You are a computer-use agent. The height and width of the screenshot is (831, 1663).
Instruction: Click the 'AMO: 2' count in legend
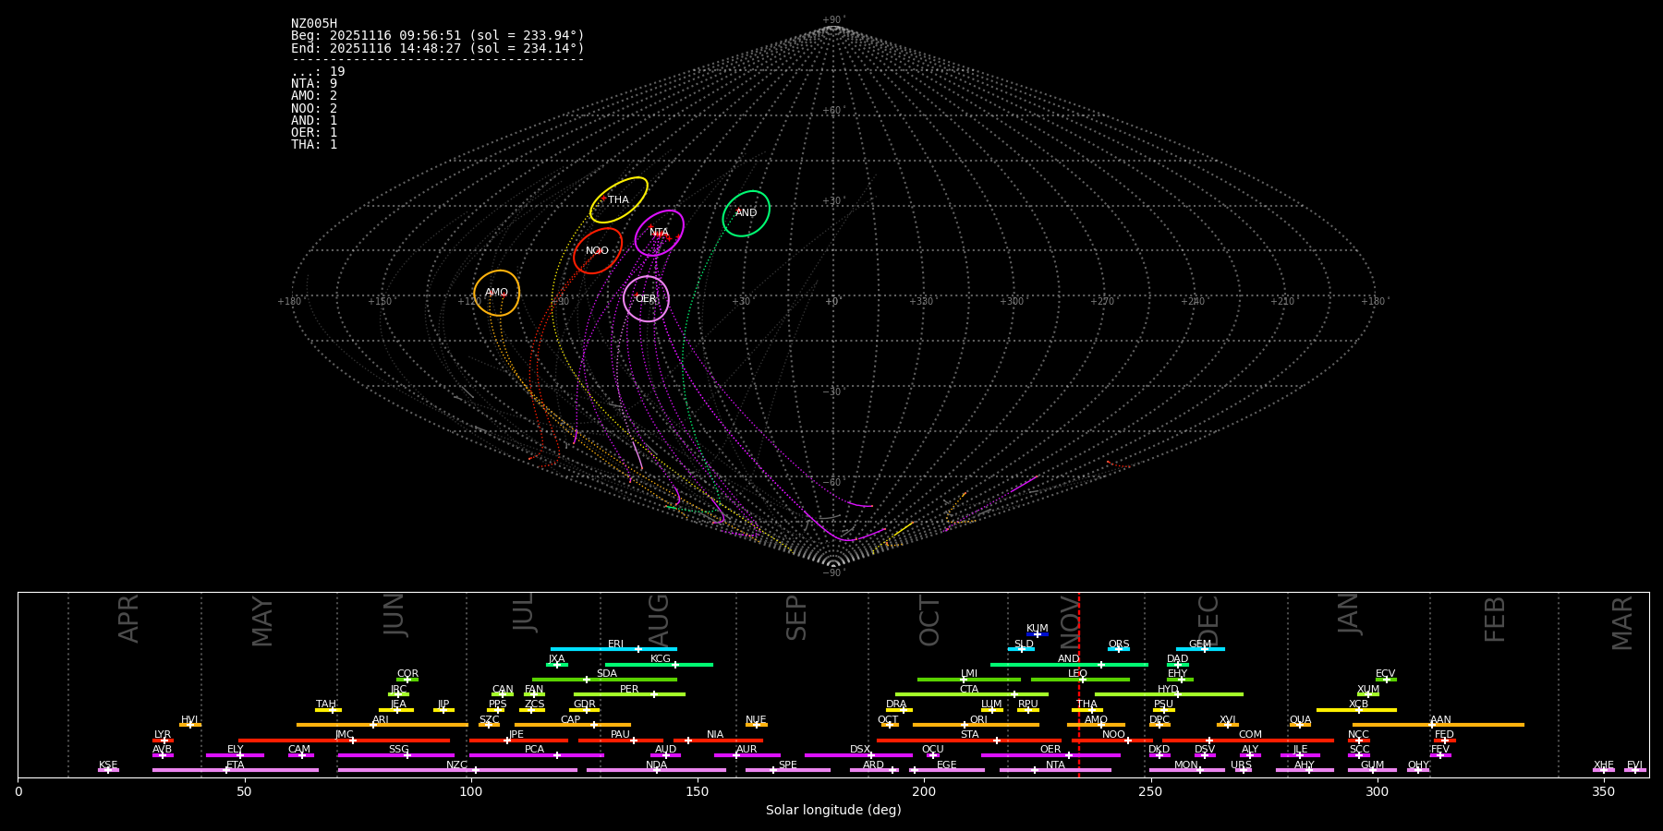tap(314, 96)
